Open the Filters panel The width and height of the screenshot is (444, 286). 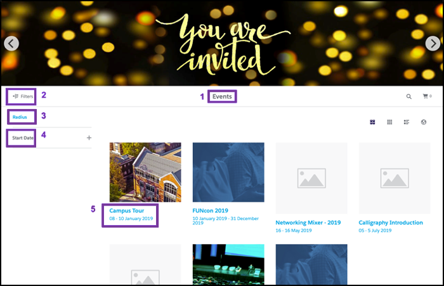click(x=23, y=96)
